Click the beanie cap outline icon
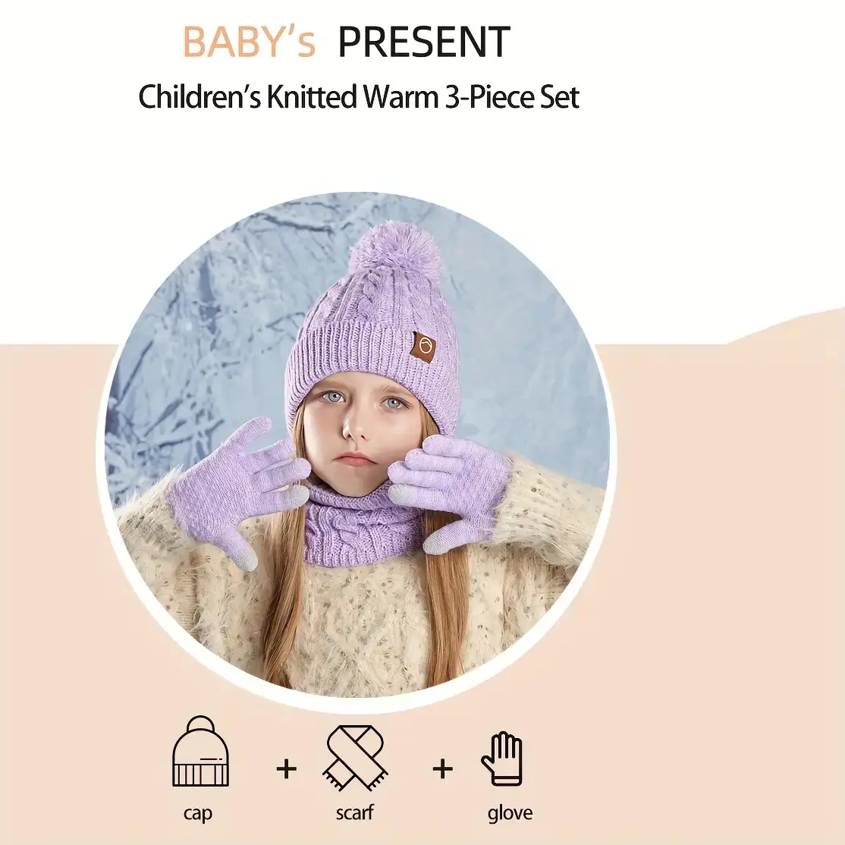Screen dimensions: 845x845 pos(200,751)
